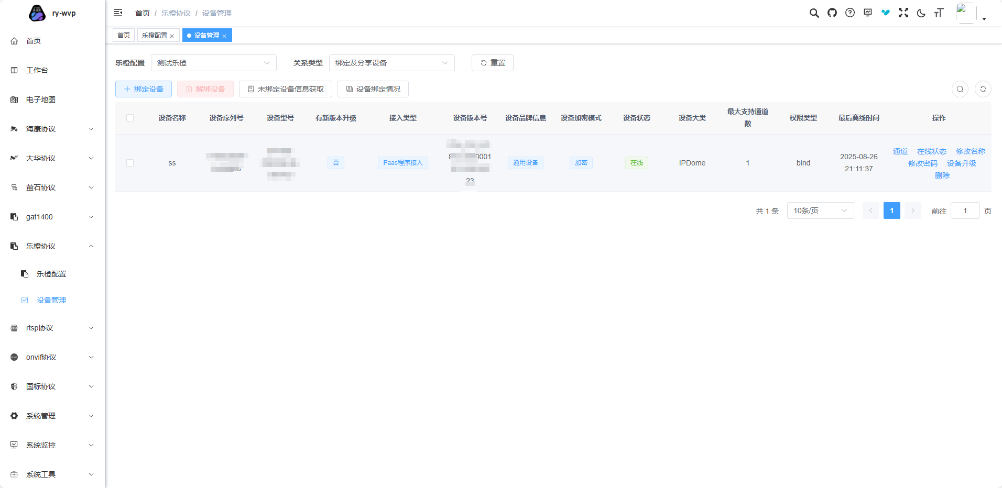Image resolution: width=1002 pixels, height=488 pixels.
Task: Open the 乐橙配置 dropdown showing 测试乐橙
Action: pos(213,63)
